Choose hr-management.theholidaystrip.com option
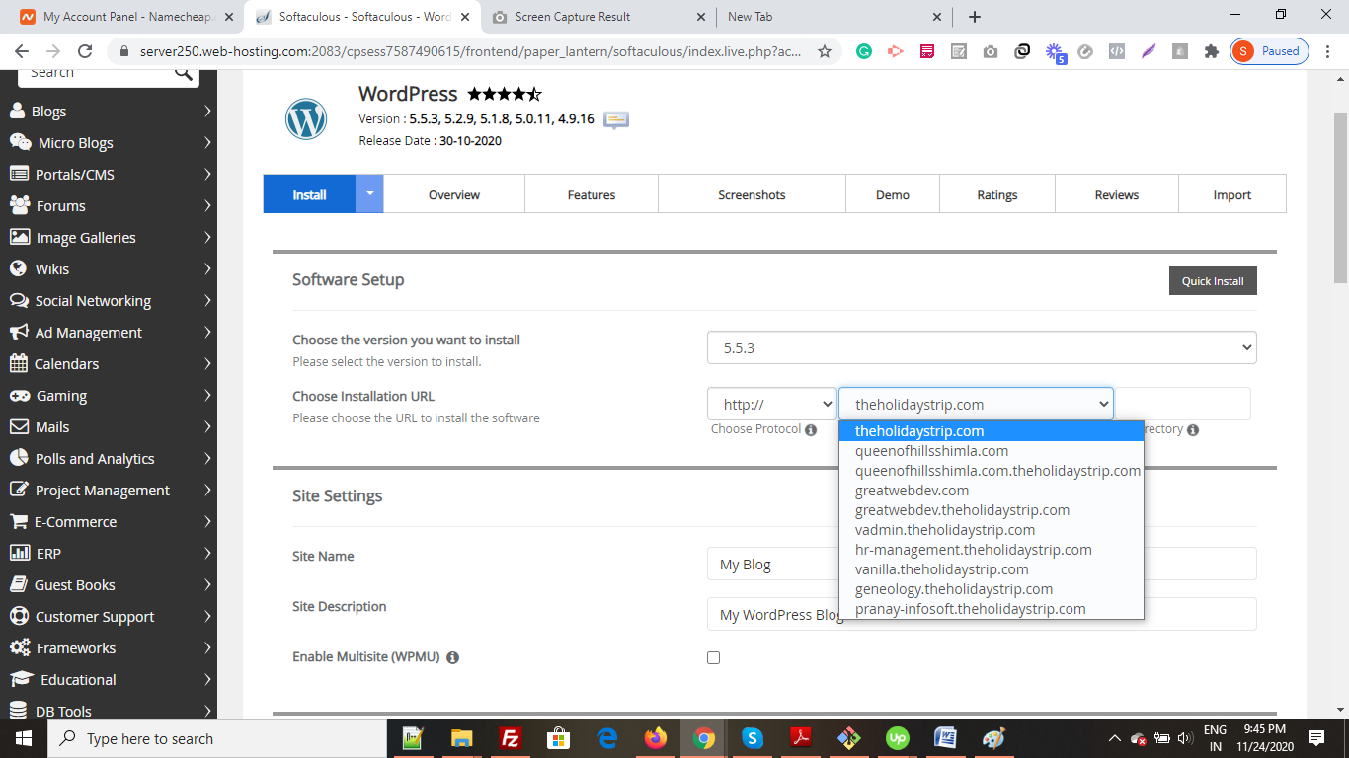Image resolution: width=1349 pixels, height=758 pixels. click(992, 550)
